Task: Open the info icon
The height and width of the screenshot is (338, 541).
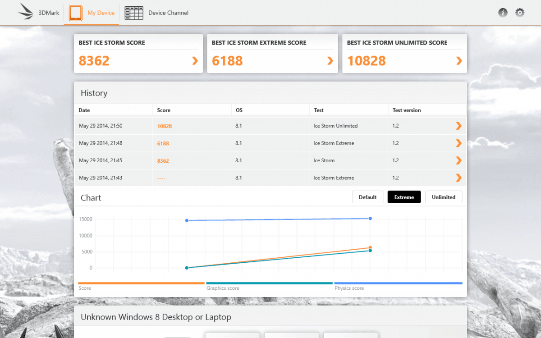Action: (503, 13)
